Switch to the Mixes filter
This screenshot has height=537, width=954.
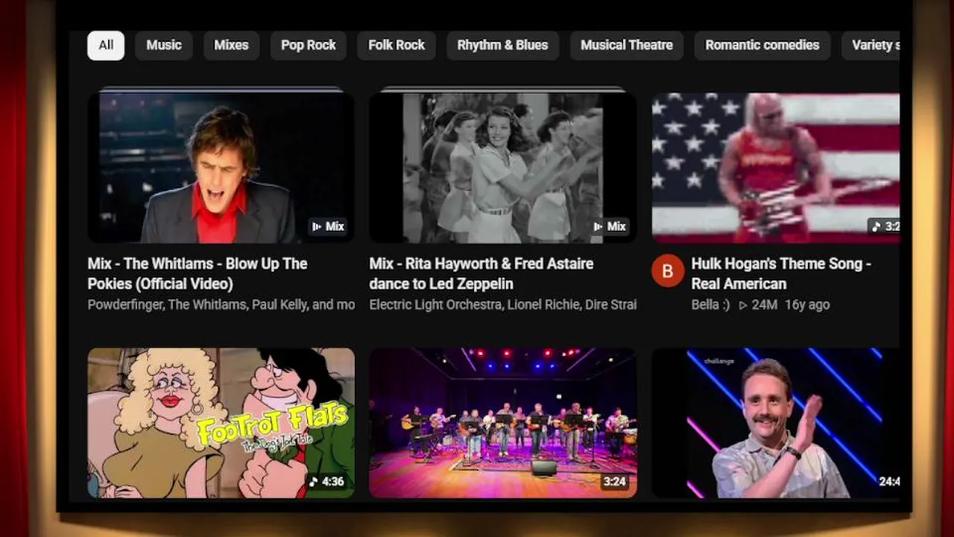tap(231, 45)
